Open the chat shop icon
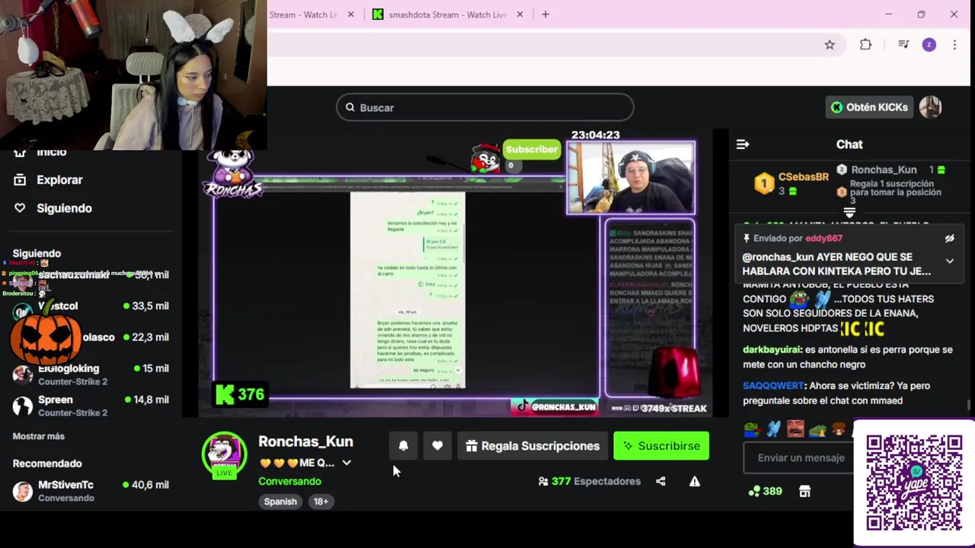The height and width of the screenshot is (548, 975). [804, 492]
